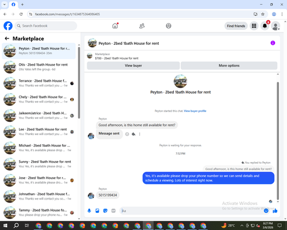Open the Otis conversation in list

click(38, 67)
